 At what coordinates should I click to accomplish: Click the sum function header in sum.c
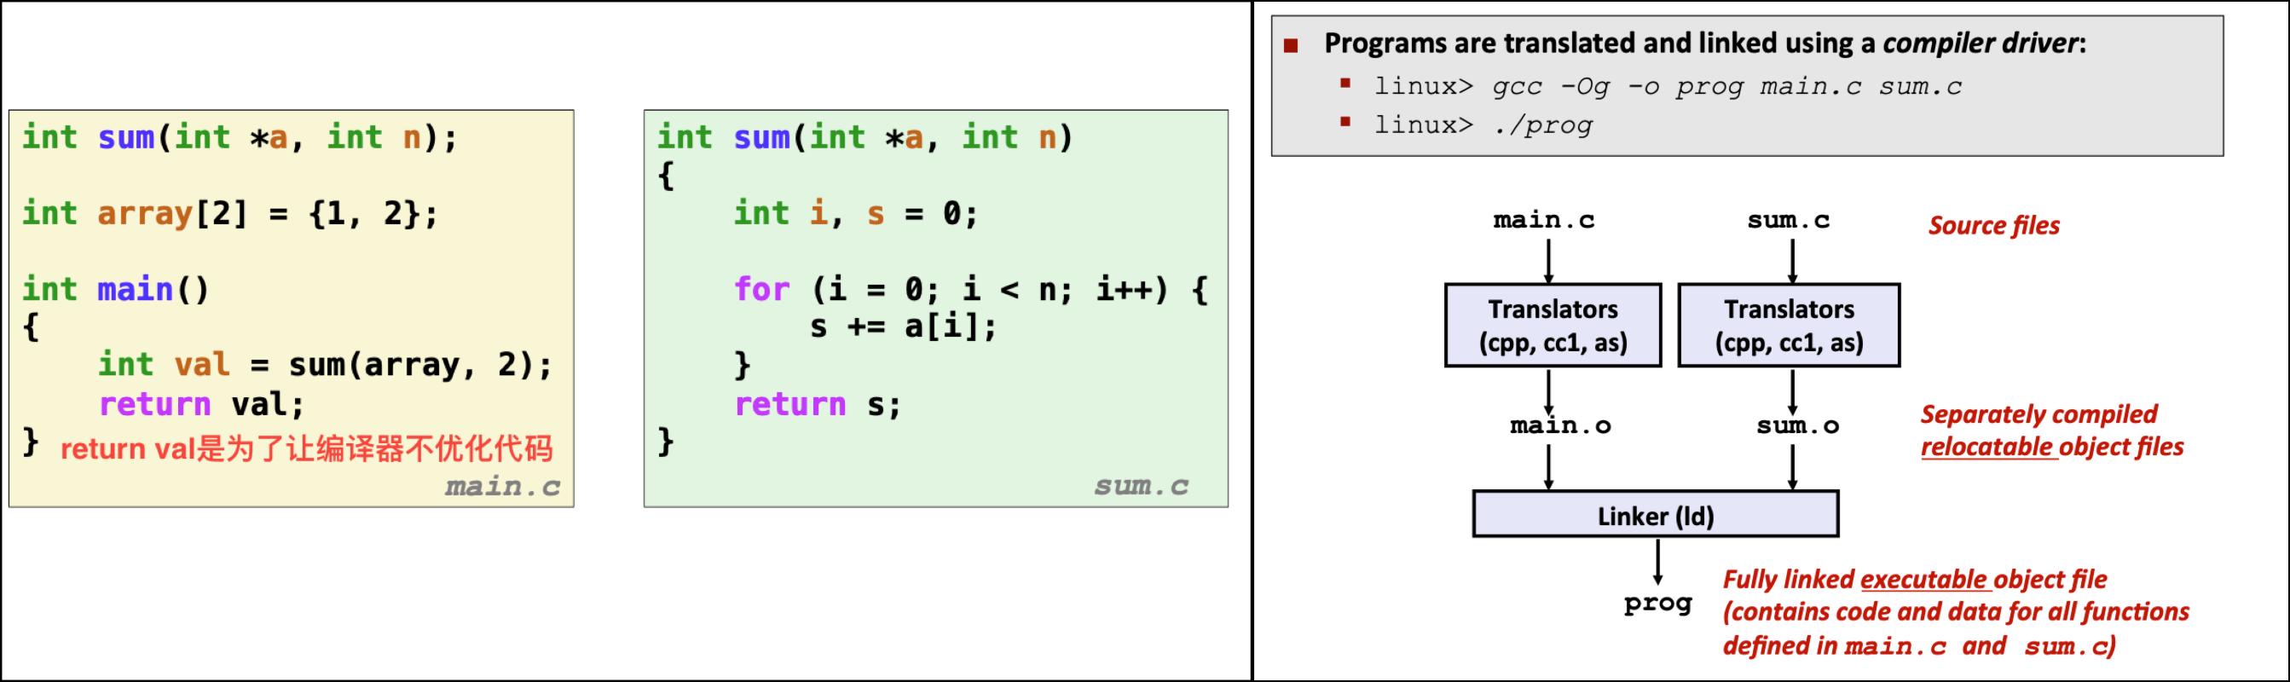865,138
